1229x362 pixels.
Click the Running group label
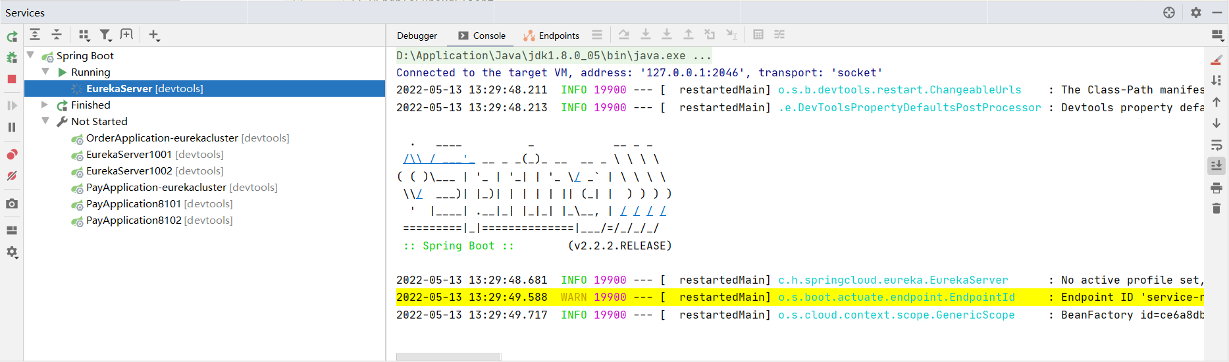click(91, 72)
